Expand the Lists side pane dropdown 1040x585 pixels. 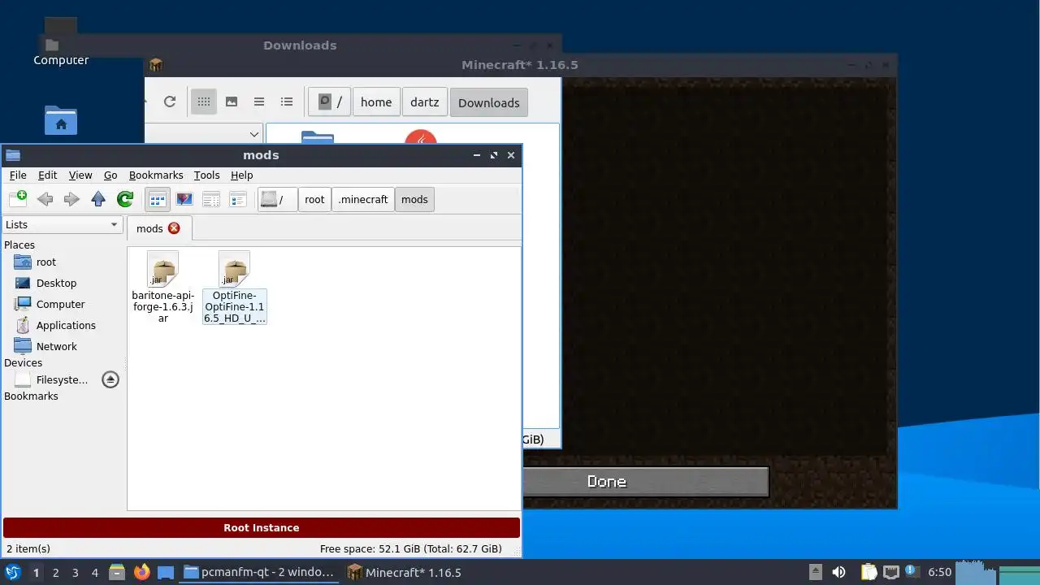62,224
